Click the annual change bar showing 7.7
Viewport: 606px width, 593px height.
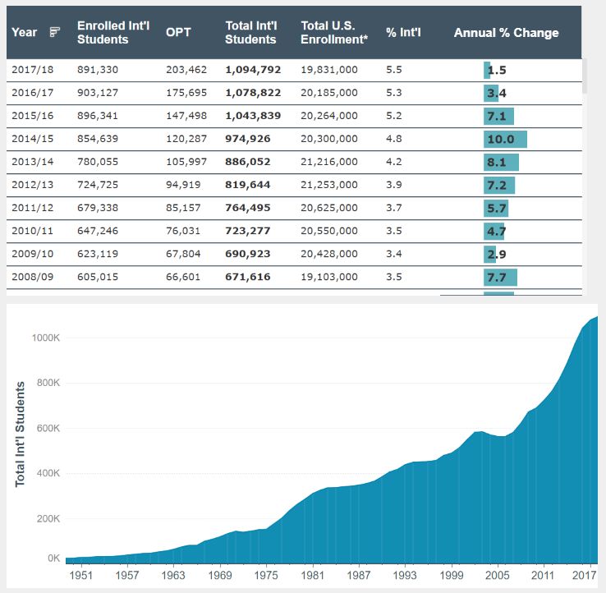pyautogui.click(x=500, y=277)
